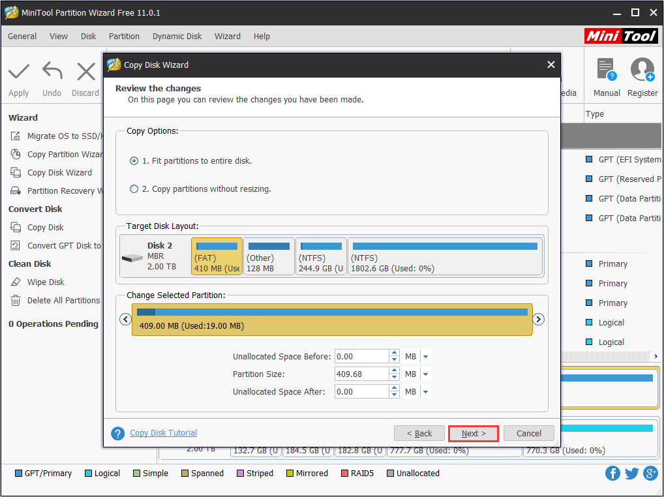Open the Unallocated Space After unit dropdown
The height and width of the screenshot is (497, 664).
pos(427,391)
